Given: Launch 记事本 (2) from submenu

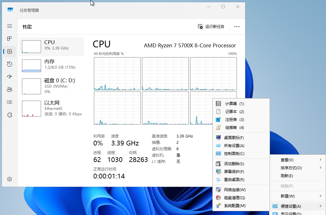Looking at the screenshot, I should tap(241, 111).
